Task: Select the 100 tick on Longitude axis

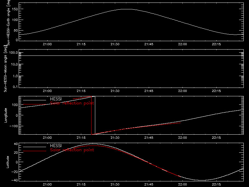Action: (15, 105)
